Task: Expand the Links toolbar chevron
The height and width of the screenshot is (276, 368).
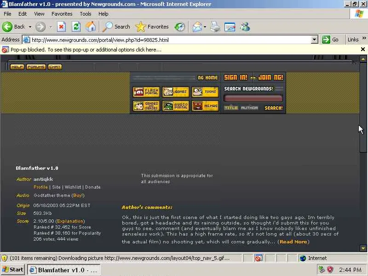Action: pos(364,38)
